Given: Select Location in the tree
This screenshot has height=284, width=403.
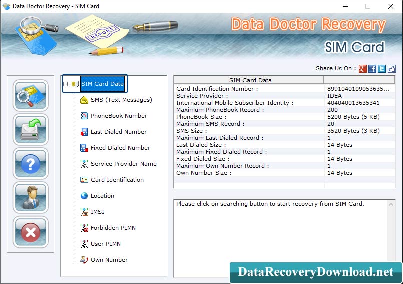Looking at the screenshot, I should (102, 196).
